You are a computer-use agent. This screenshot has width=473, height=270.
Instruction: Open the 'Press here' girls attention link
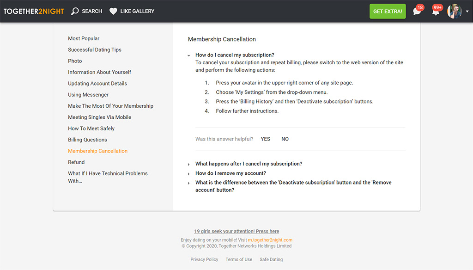click(x=236, y=231)
